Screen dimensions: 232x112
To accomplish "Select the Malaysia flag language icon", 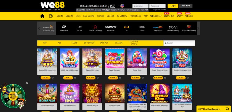I will (122, 6).
